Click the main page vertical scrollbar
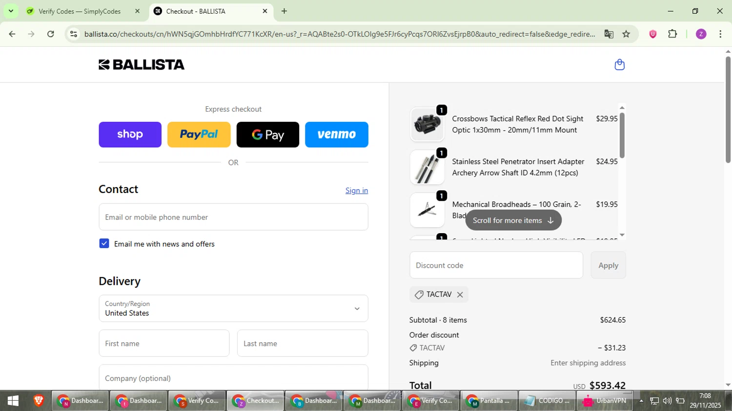Image resolution: width=732 pixels, height=411 pixels. pos(728,110)
